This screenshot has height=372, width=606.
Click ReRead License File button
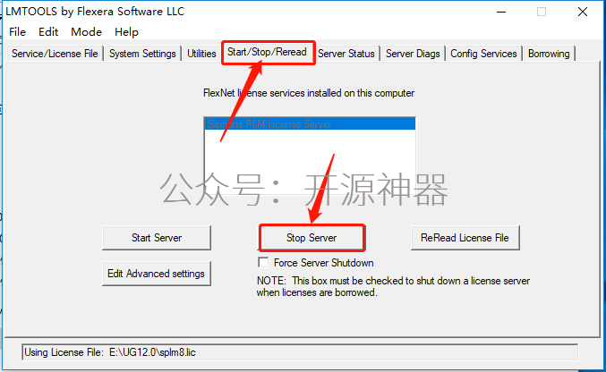tap(465, 238)
